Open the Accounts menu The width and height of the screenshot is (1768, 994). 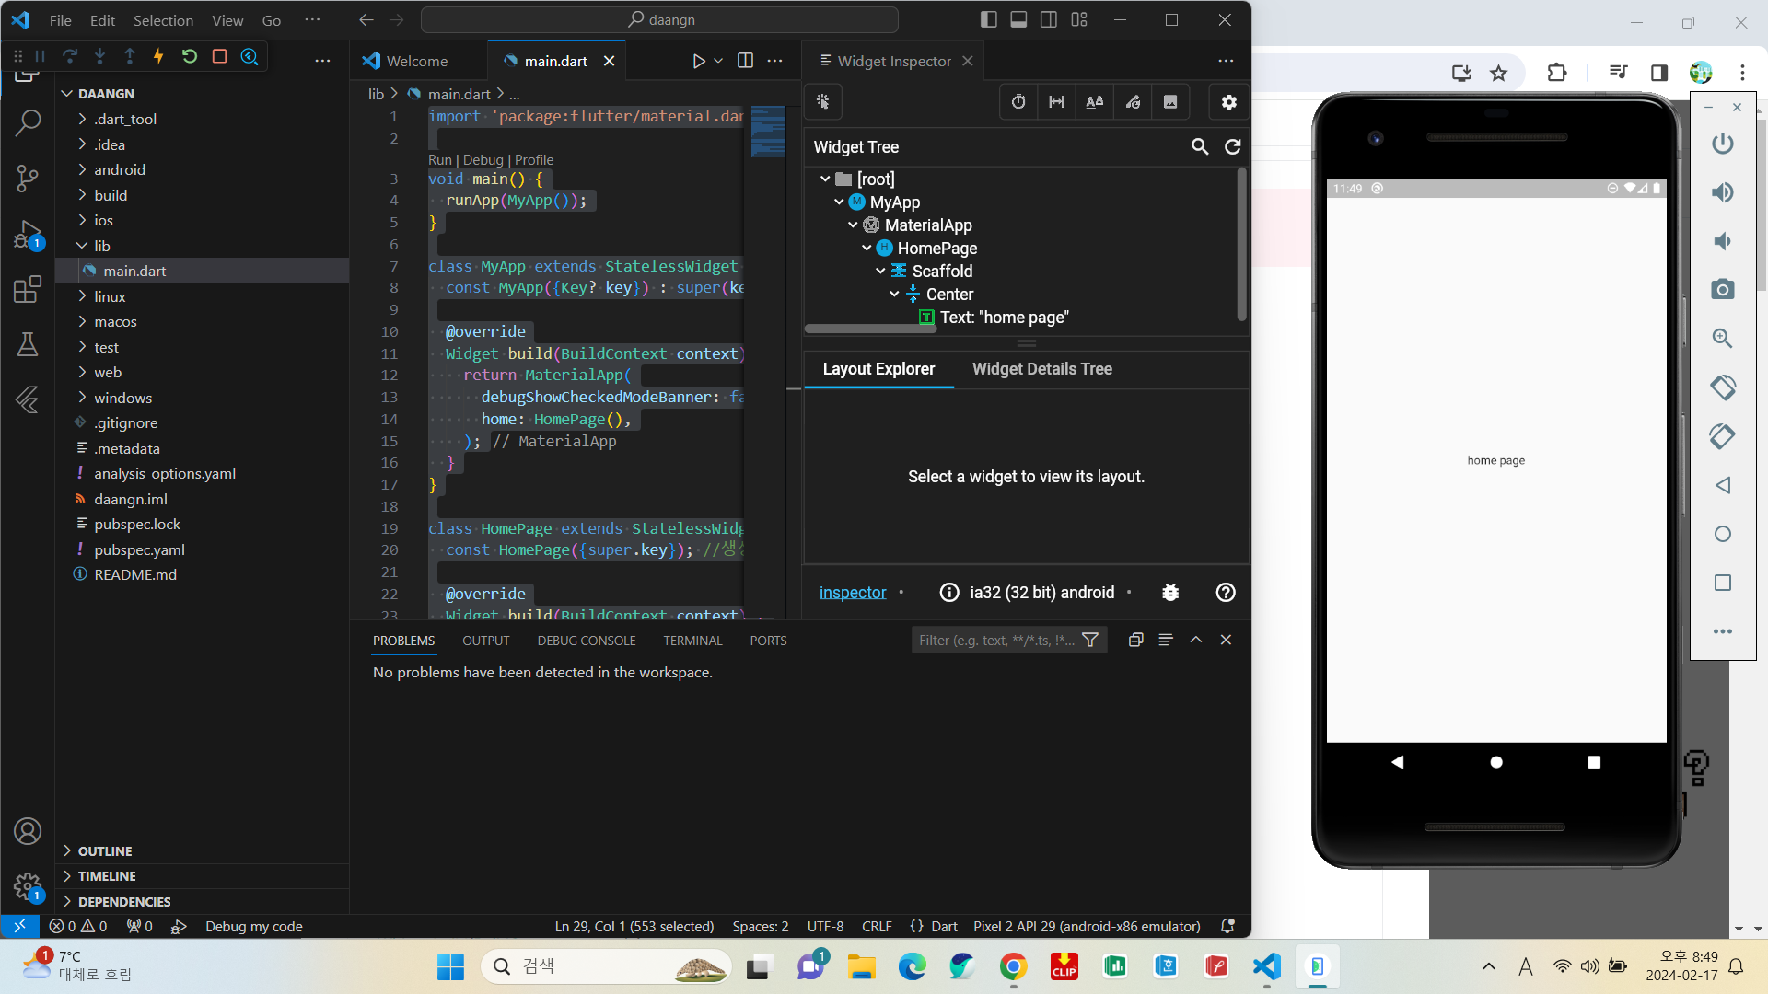click(x=28, y=831)
